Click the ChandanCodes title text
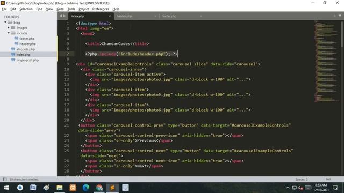 (x=116, y=44)
